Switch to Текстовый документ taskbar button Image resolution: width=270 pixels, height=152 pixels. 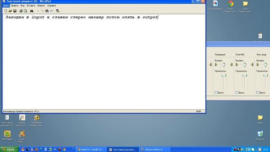click(123, 149)
